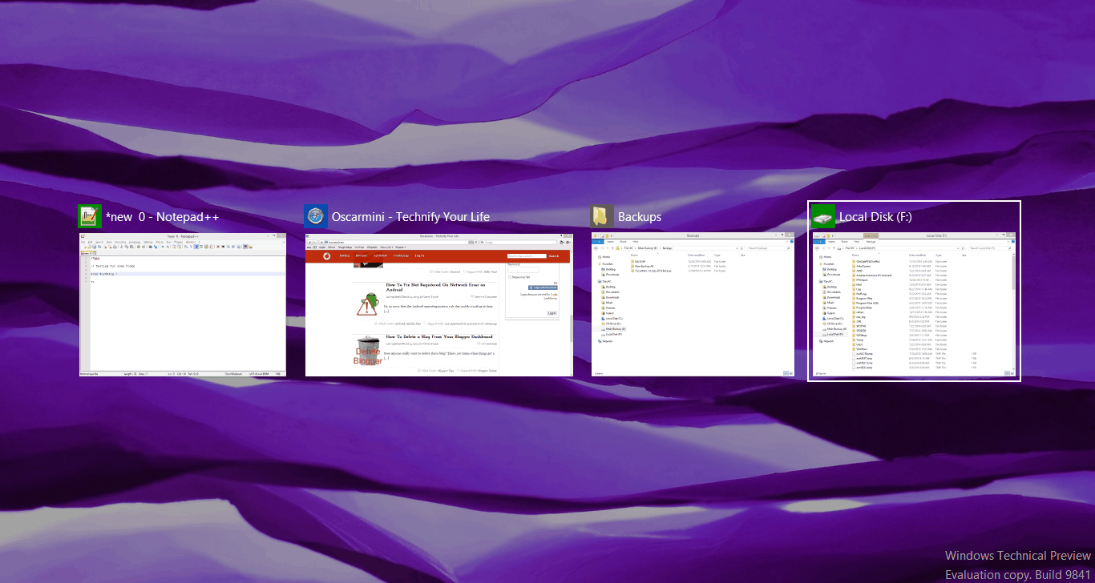Select the "Backups" window title label

[x=640, y=217]
